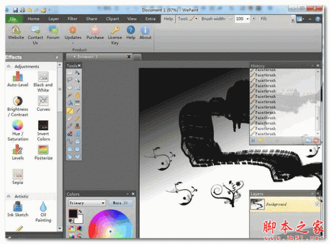Click the Purchase icon

coord(95,30)
